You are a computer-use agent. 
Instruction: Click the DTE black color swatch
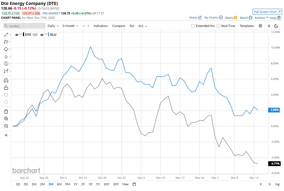pos(23,35)
